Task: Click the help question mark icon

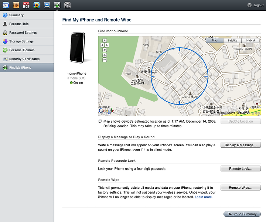Action: [249, 5]
